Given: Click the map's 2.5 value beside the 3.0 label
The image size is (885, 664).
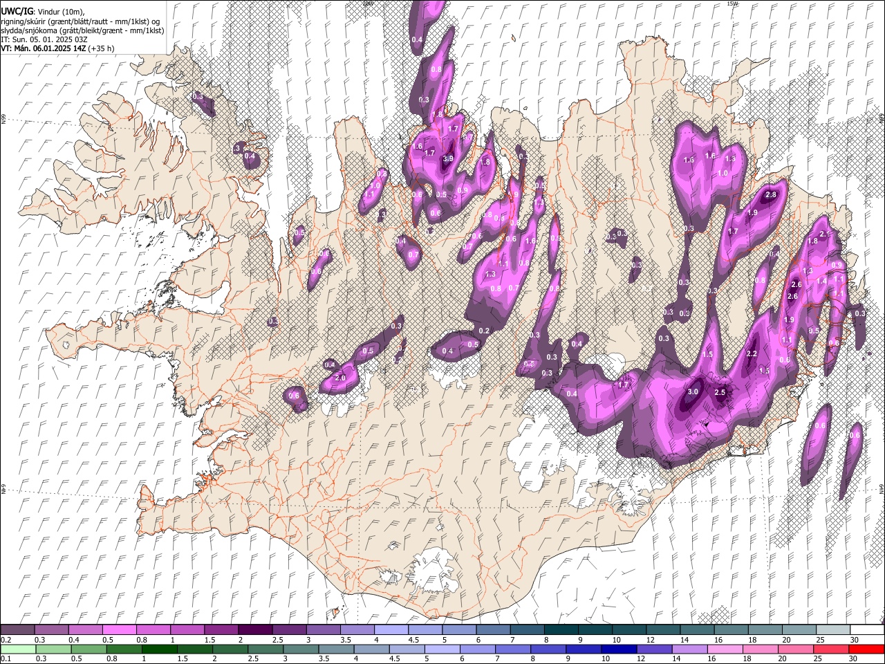Looking at the screenshot, I should (720, 392).
